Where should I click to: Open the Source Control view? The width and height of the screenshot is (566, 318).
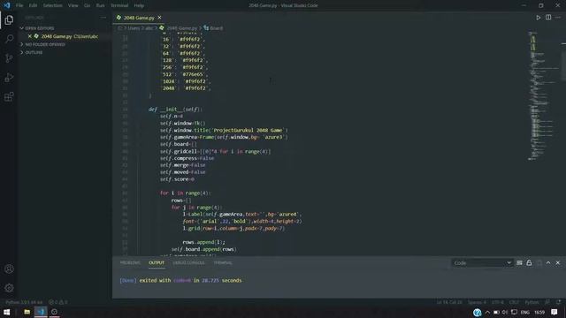point(9,58)
